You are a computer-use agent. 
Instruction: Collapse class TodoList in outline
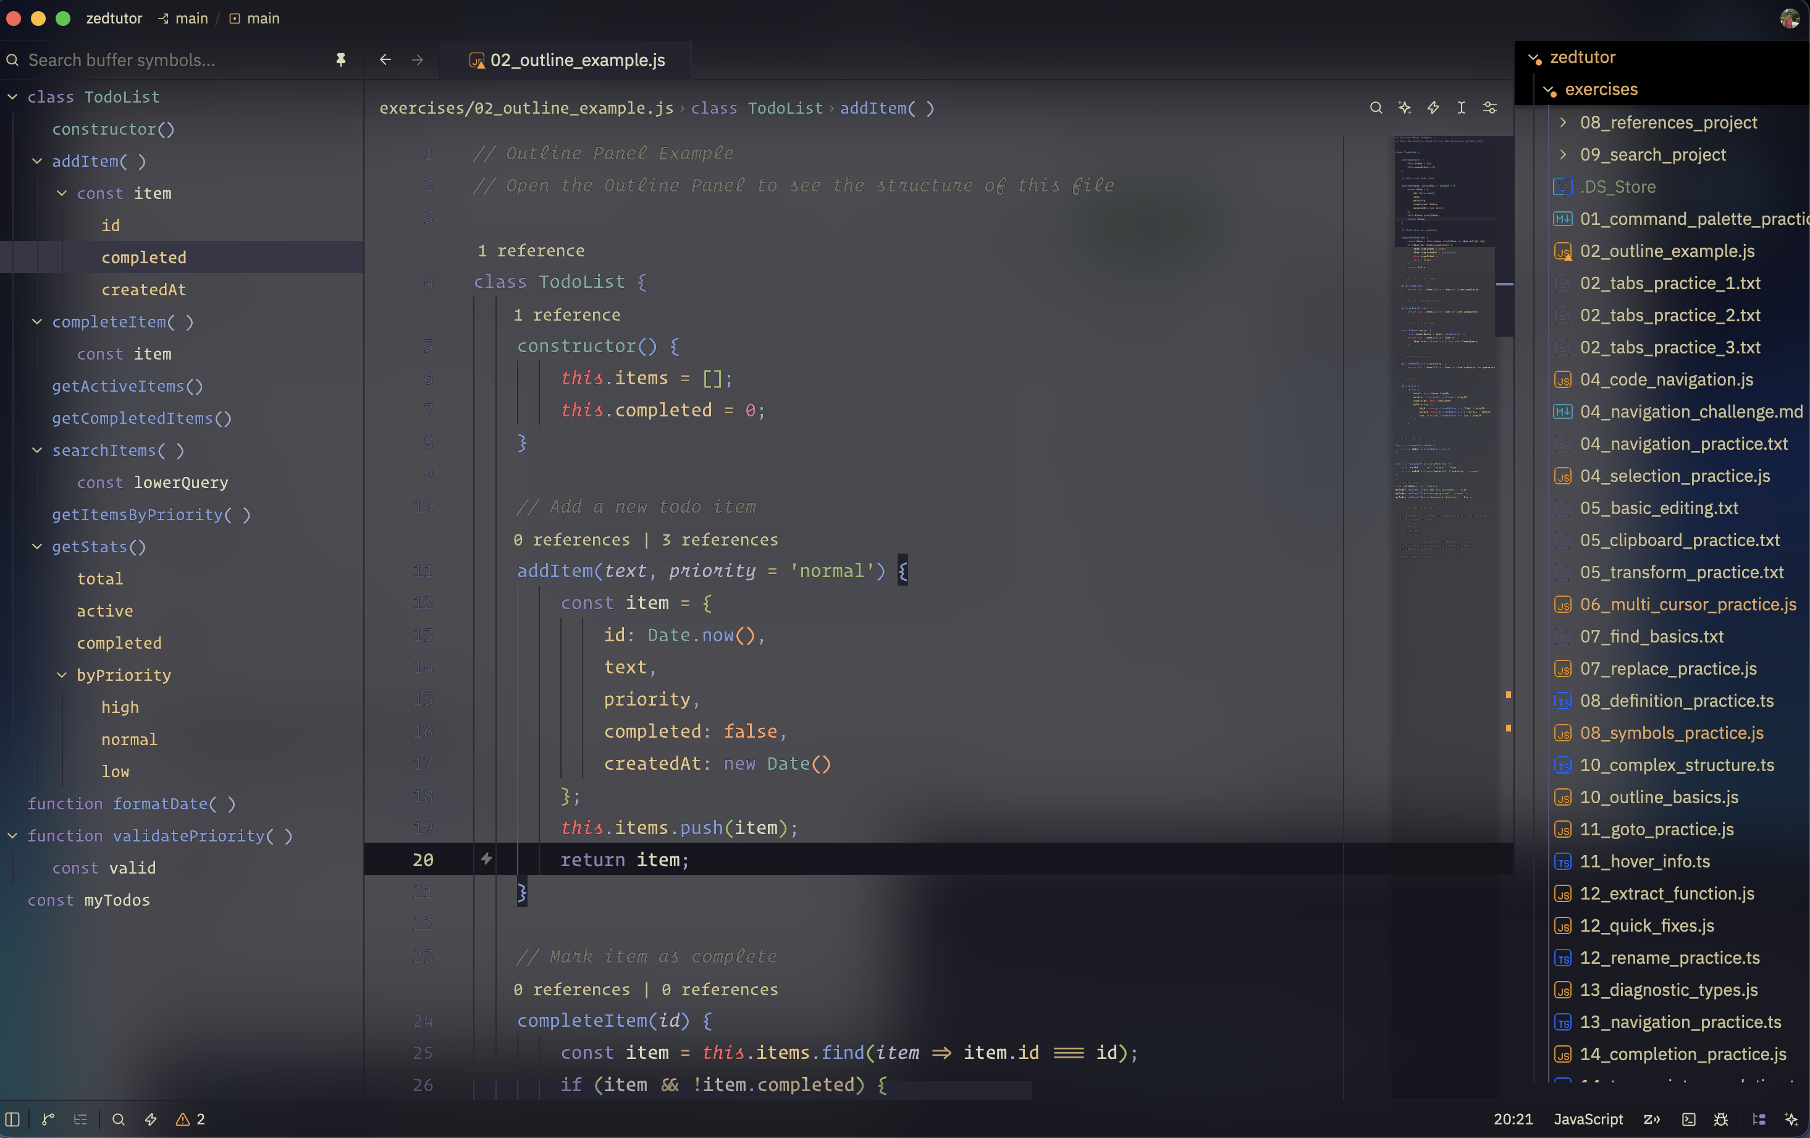pyautogui.click(x=13, y=96)
